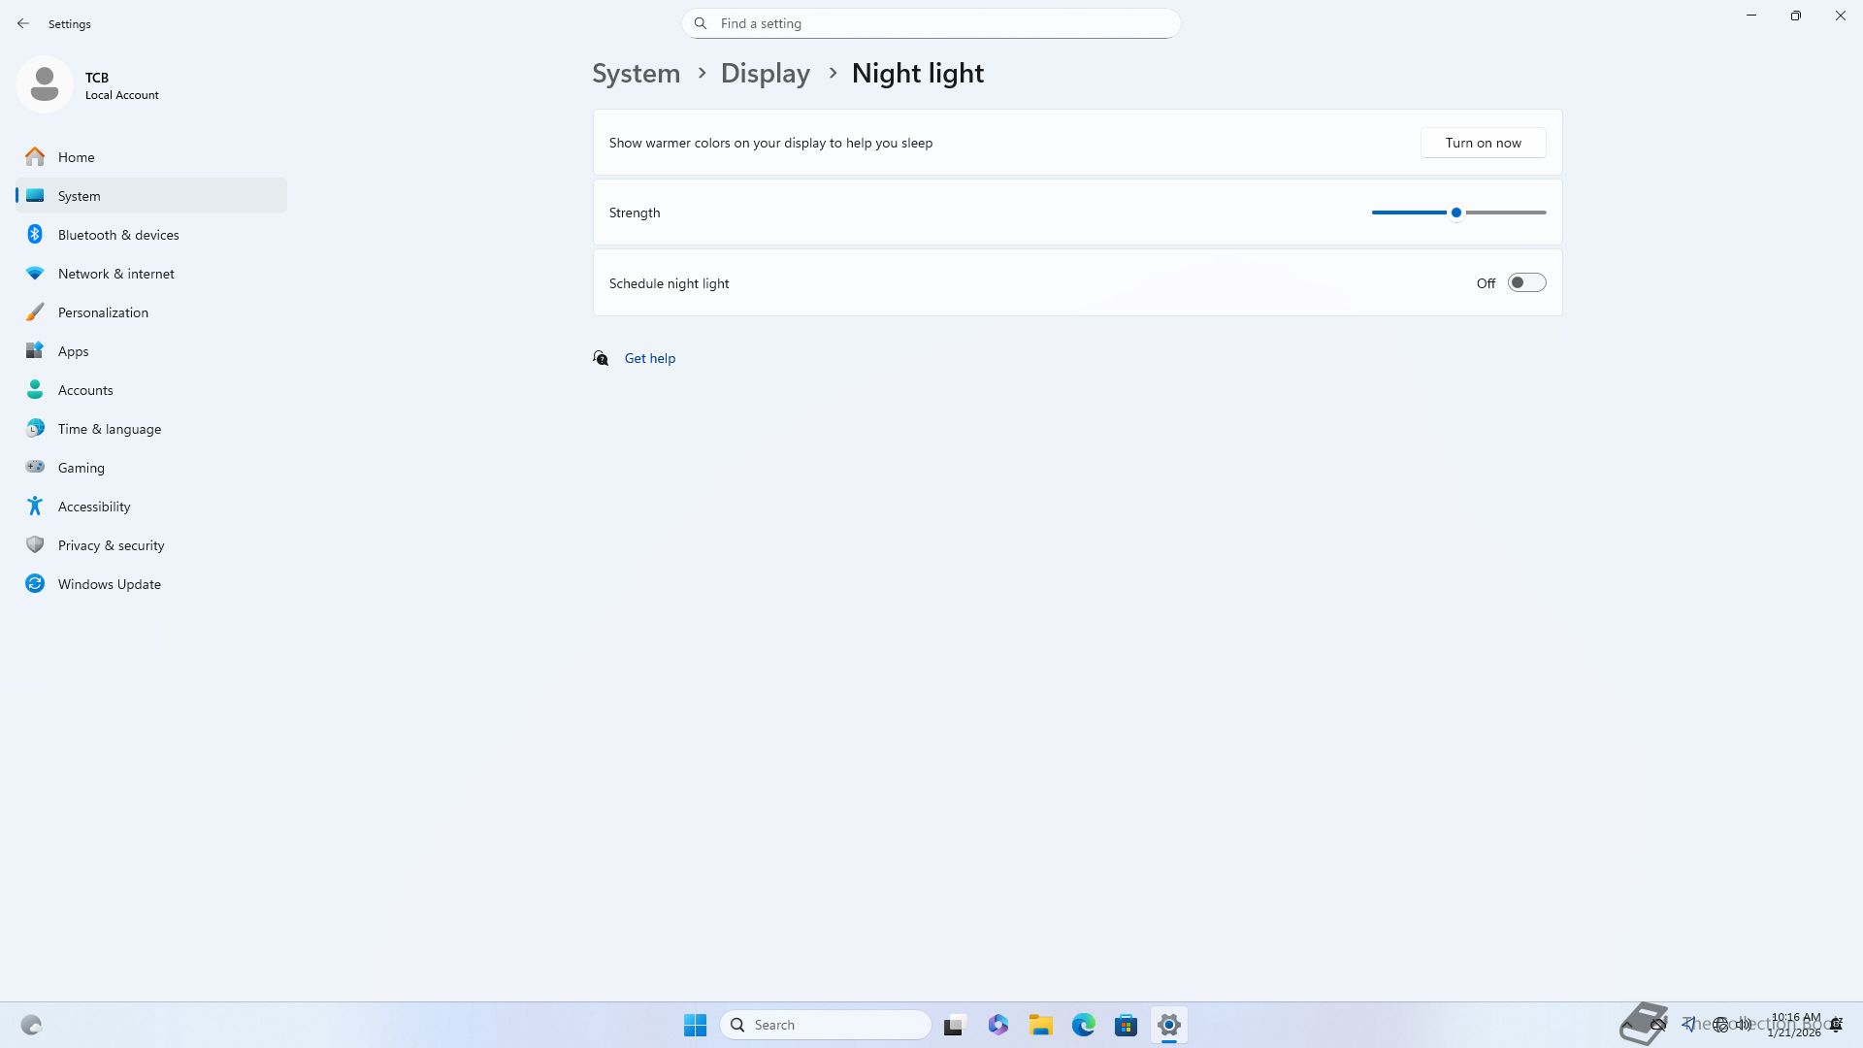Image resolution: width=1863 pixels, height=1048 pixels.
Task: Open the Windows Start menu
Action: [695, 1025]
